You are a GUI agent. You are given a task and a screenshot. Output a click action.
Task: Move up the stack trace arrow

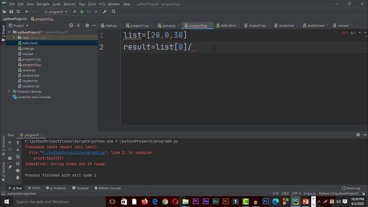(x=18, y=143)
